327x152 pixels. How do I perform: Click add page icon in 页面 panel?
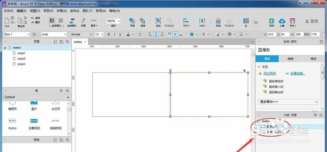[55, 42]
